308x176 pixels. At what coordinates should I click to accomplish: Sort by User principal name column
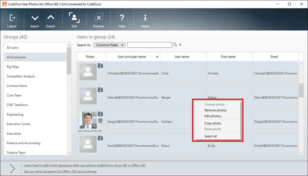(x=133, y=57)
